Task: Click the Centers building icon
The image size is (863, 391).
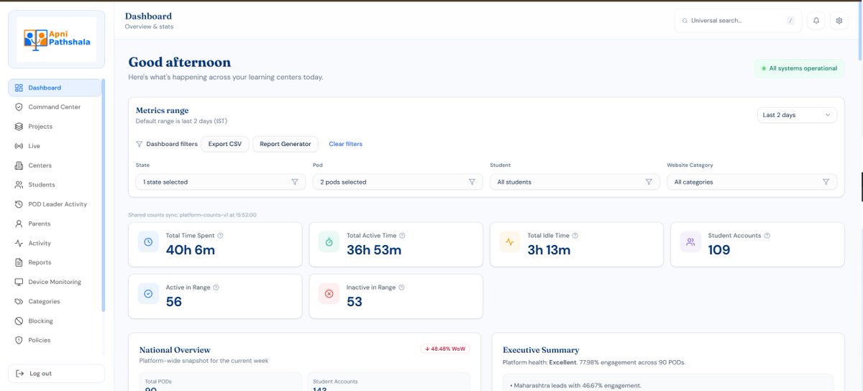Action: click(19, 165)
